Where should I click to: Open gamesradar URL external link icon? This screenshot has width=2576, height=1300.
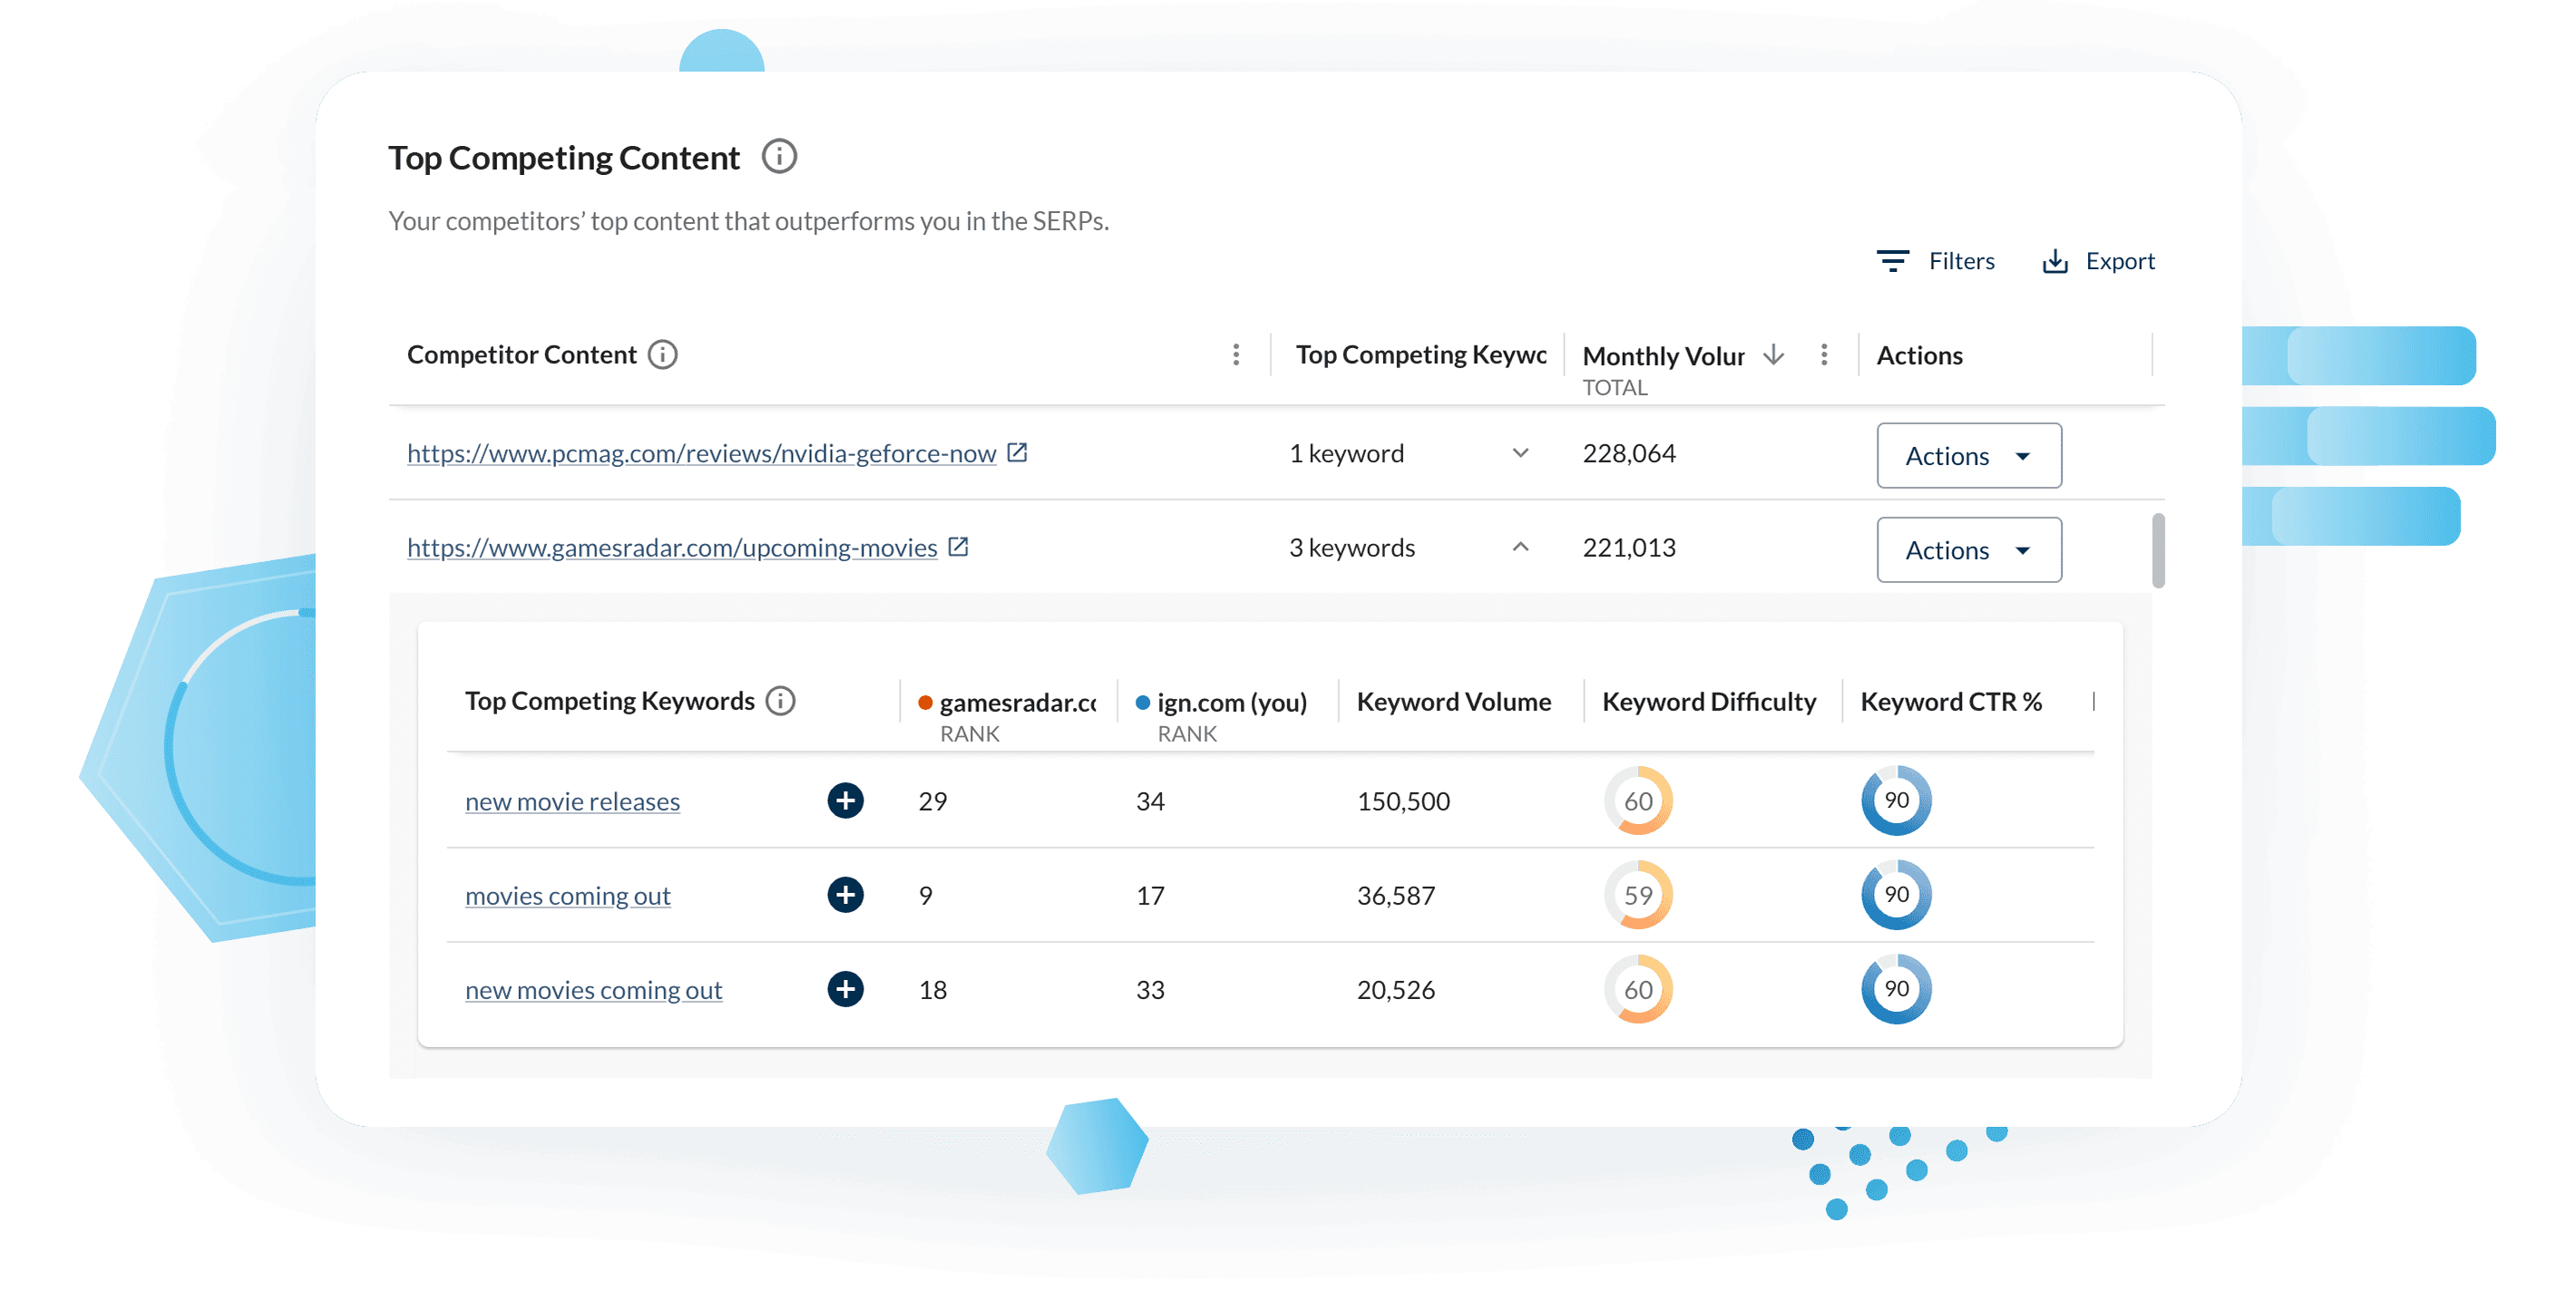(958, 547)
